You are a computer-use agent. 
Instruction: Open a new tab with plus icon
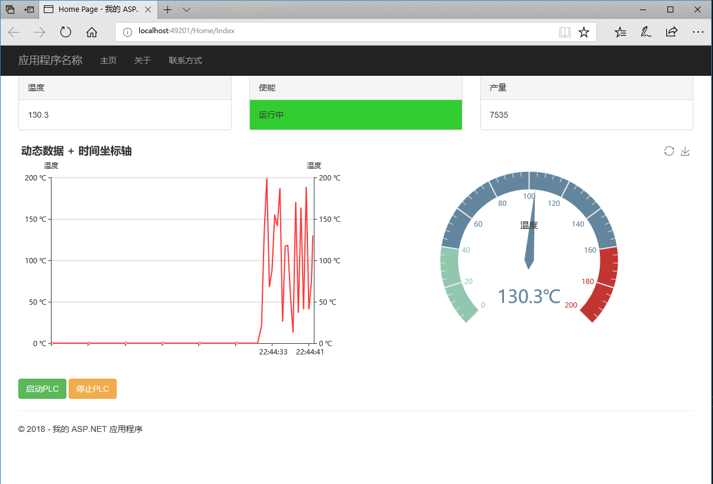pyautogui.click(x=168, y=9)
